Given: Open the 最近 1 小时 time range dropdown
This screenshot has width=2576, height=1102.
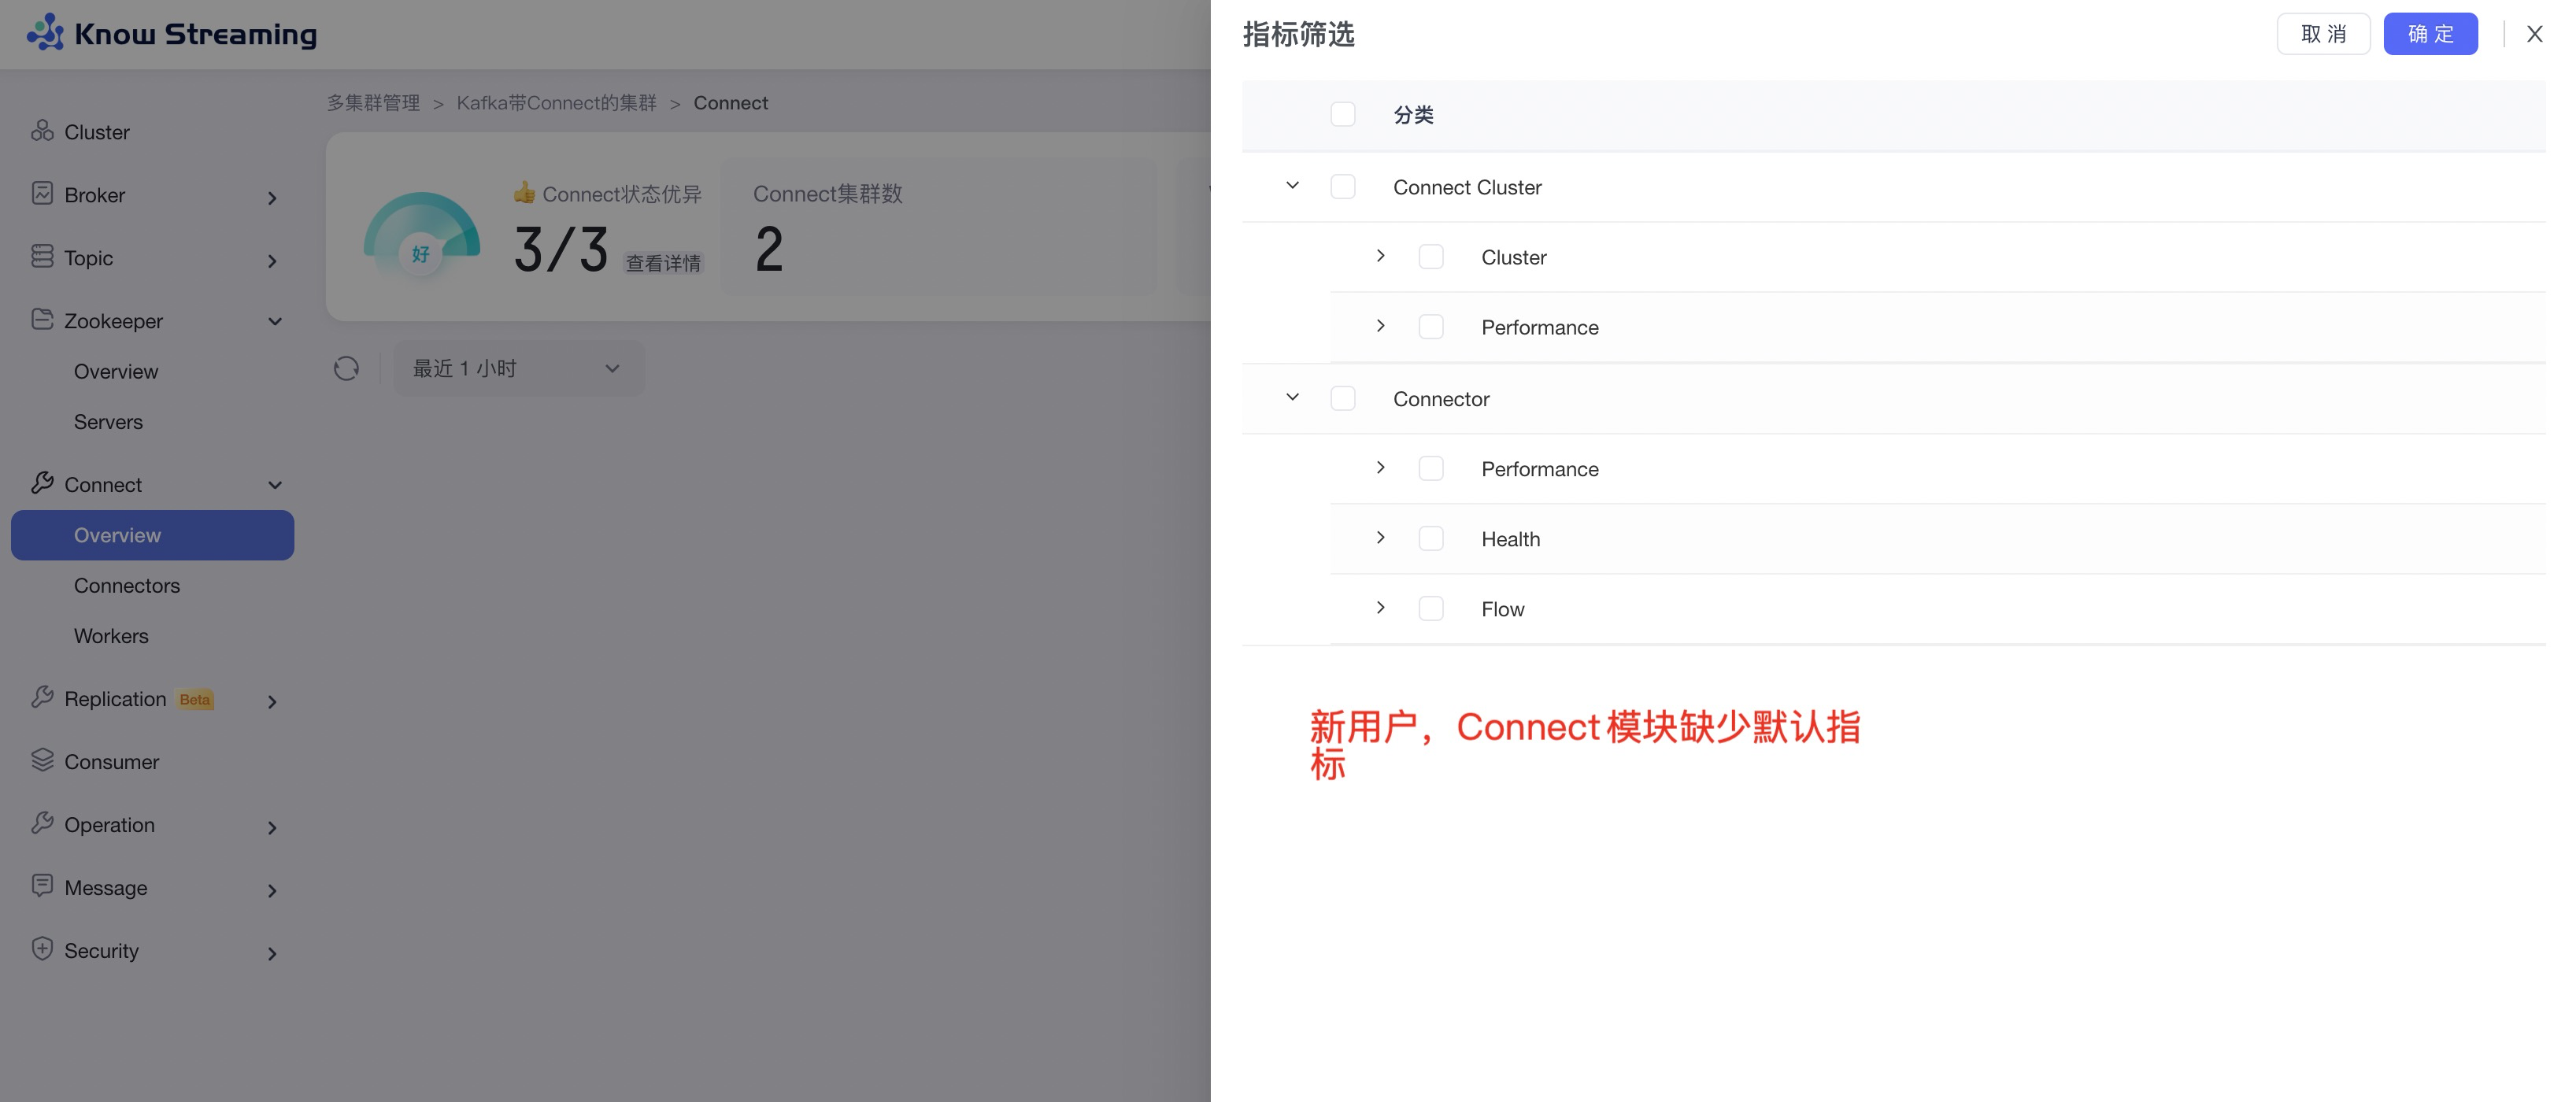Looking at the screenshot, I should coord(518,369).
